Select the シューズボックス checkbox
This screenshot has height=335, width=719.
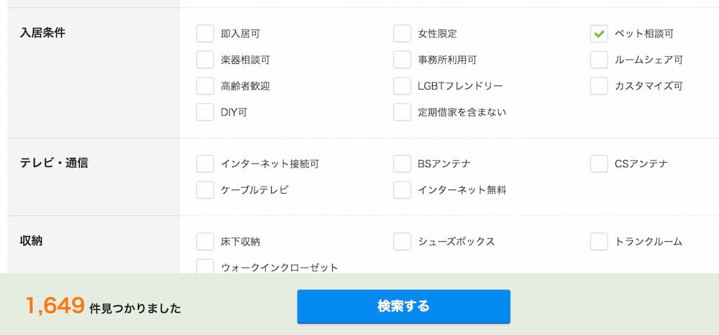[402, 242]
